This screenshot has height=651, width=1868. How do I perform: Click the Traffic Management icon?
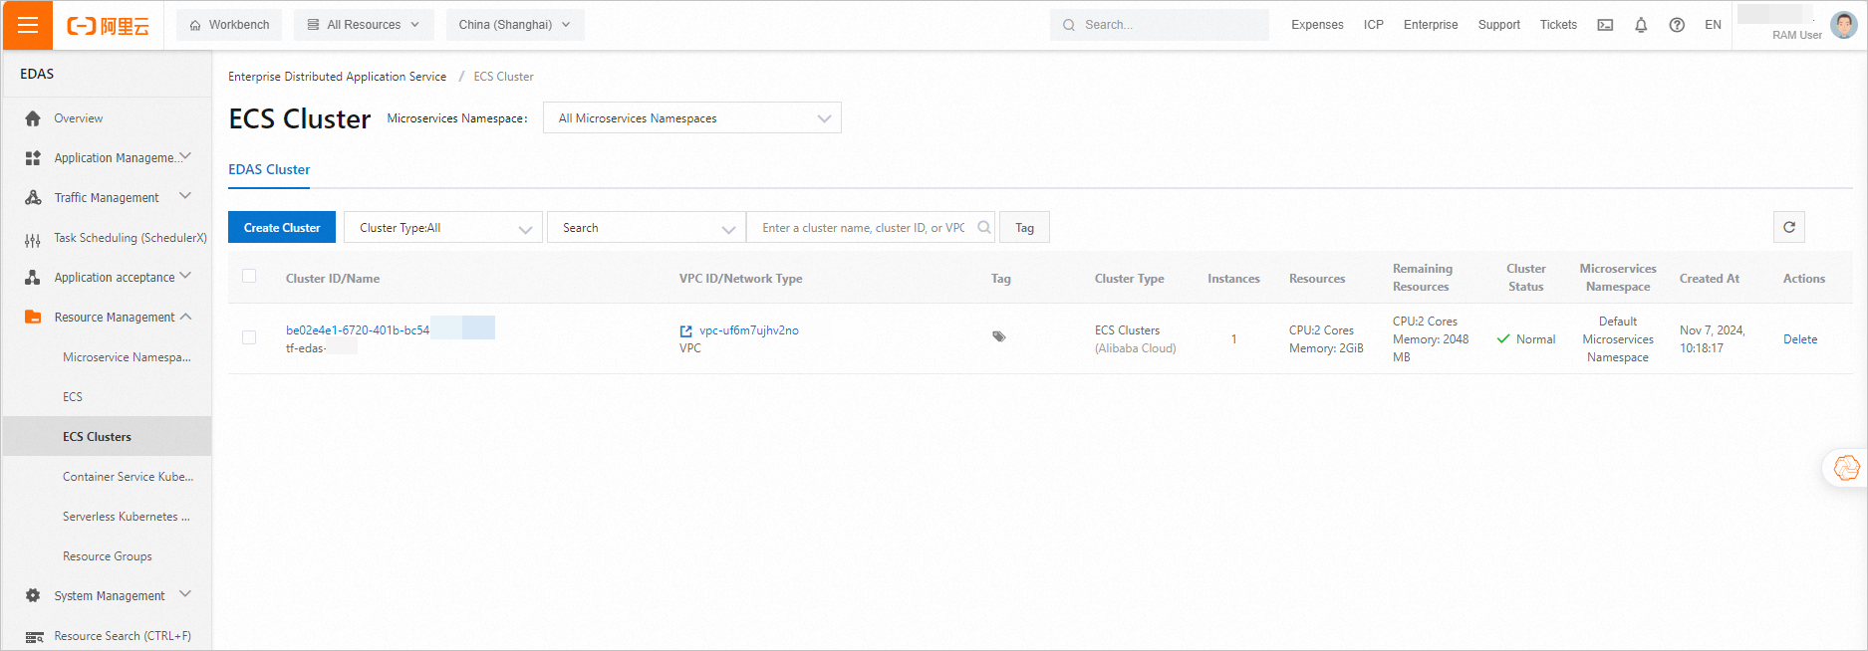point(33,198)
